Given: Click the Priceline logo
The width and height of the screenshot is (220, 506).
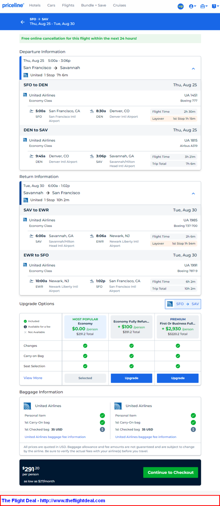Looking at the screenshot, I should [13, 6].
